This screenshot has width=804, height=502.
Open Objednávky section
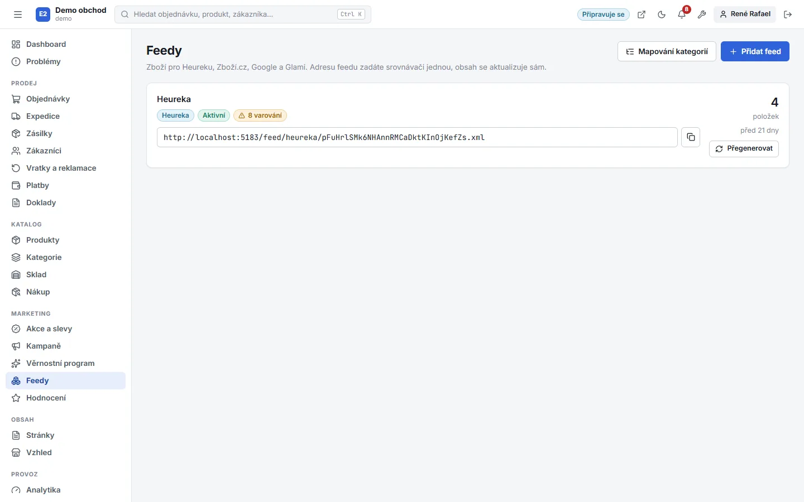[65, 99]
